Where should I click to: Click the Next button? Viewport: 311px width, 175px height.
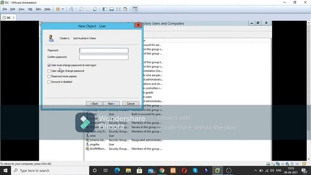[x=111, y=104]
